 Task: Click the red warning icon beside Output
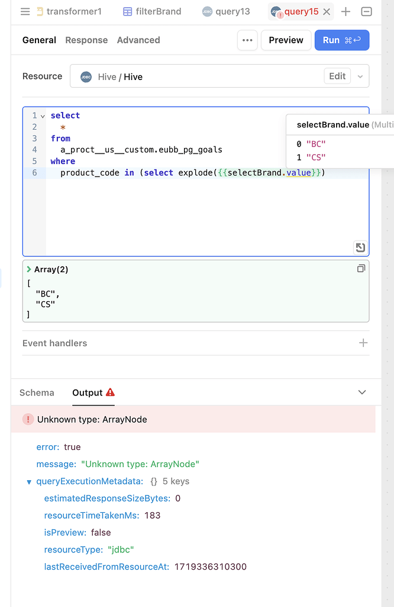(x=110, y=392)
